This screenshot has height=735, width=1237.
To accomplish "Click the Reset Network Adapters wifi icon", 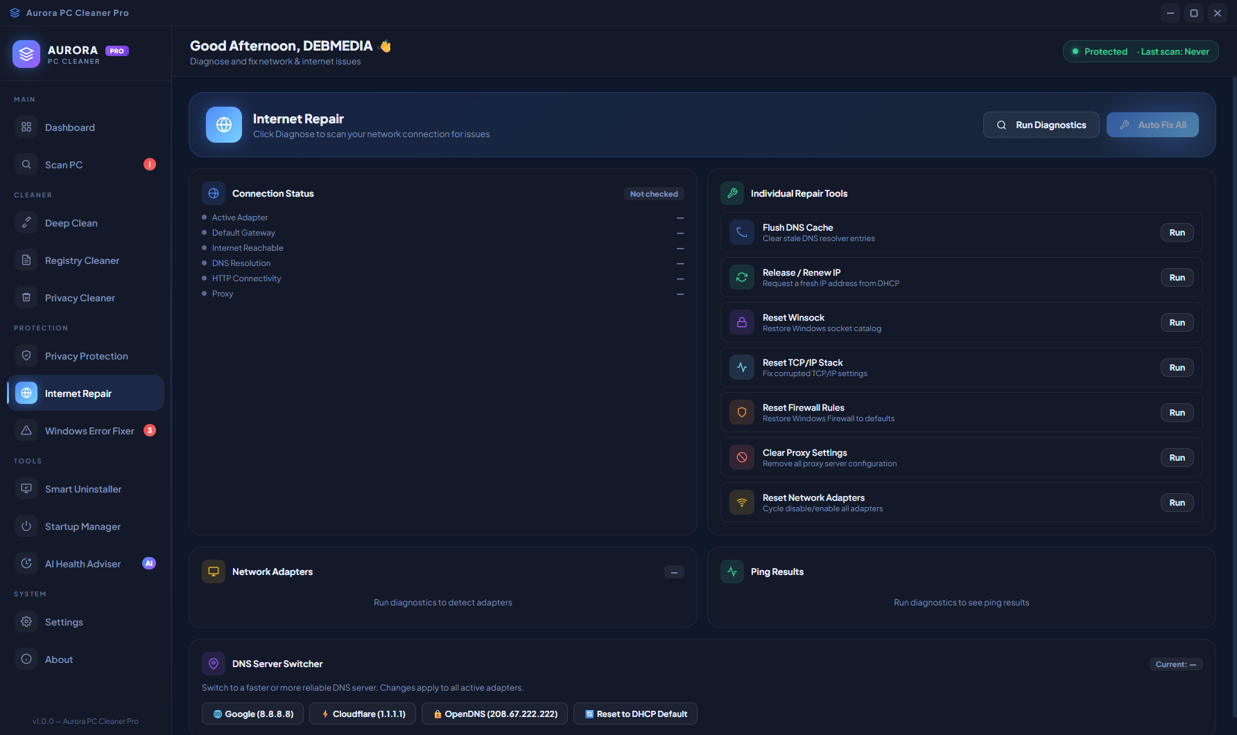I will [741, 503].
